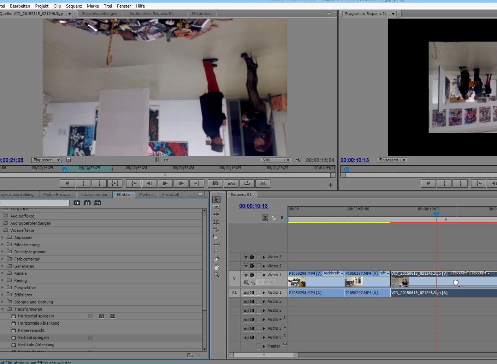Set In point in source monitor
Screen dimensions: 497x364
(x=83, y=184)
